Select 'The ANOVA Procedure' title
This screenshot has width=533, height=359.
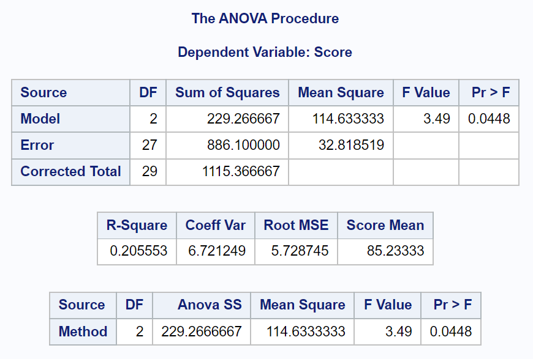click(265, 18)
